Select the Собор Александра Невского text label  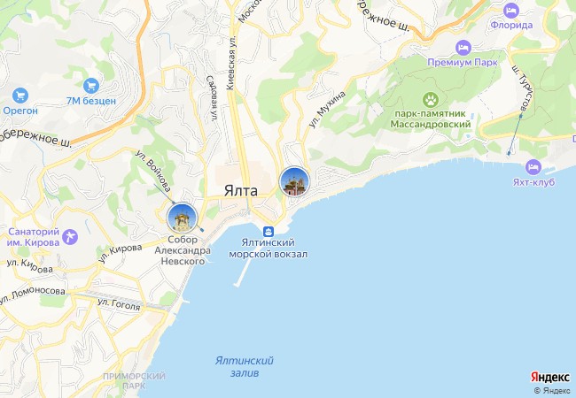pyautogui.click(x=183, y=250)
